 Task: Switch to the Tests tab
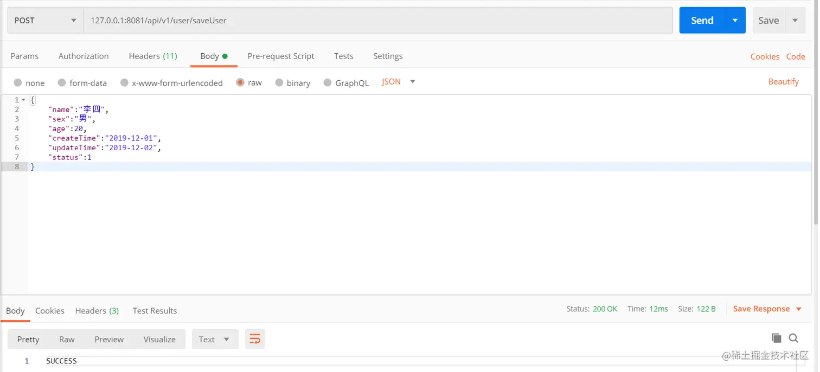point(343,56)
